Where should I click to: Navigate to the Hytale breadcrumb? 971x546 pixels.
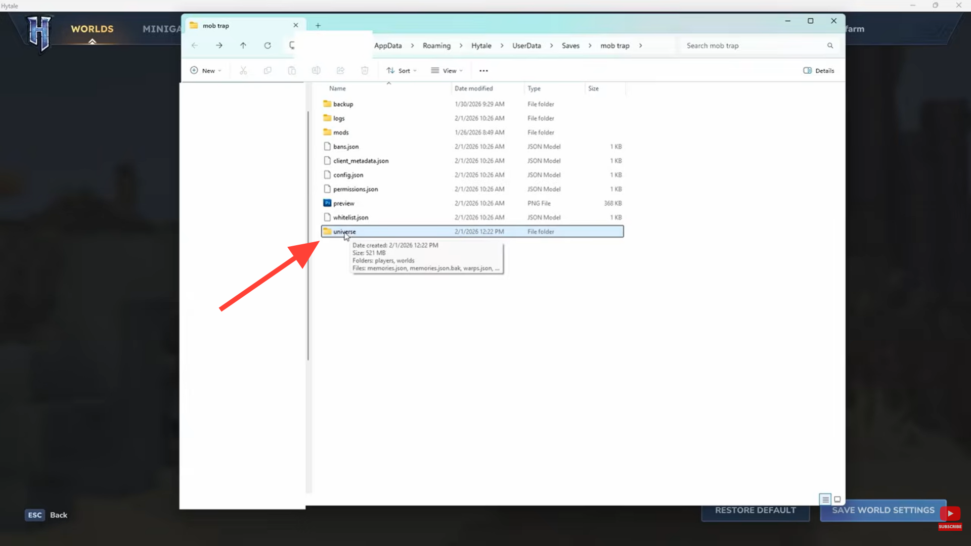(x=481, y=45)
